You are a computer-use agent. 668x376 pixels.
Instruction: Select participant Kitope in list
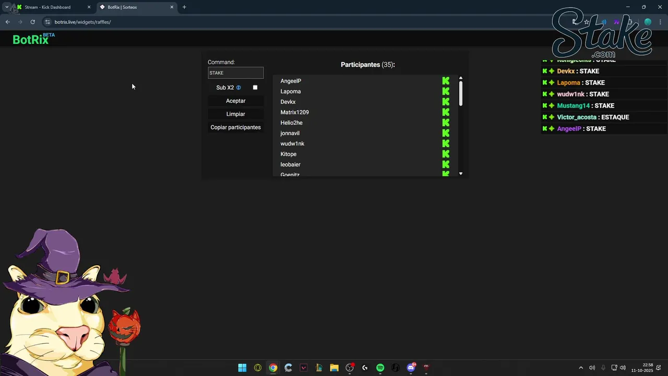click(x=288, y=154)
